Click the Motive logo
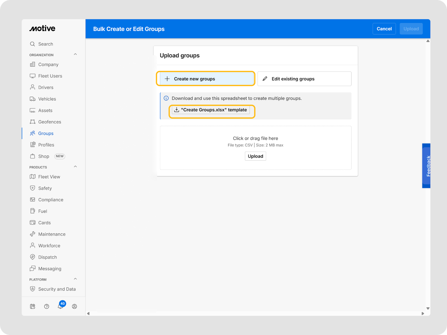The image size is (447, 335). 42,28
